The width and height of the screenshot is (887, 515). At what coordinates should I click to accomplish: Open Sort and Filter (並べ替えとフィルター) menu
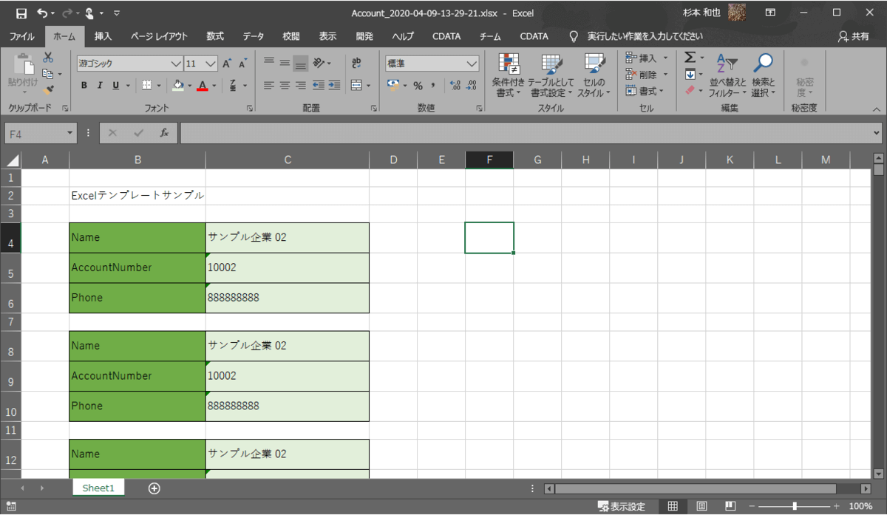[x=728, y=75]
